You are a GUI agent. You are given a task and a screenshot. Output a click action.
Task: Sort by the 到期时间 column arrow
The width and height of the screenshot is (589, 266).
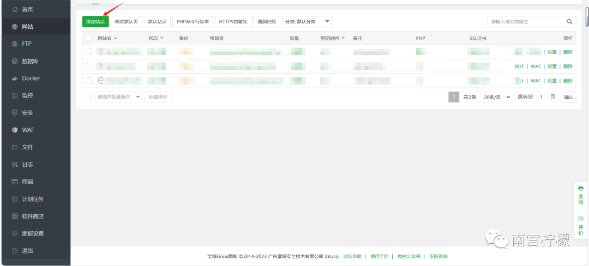coord(342,38)
